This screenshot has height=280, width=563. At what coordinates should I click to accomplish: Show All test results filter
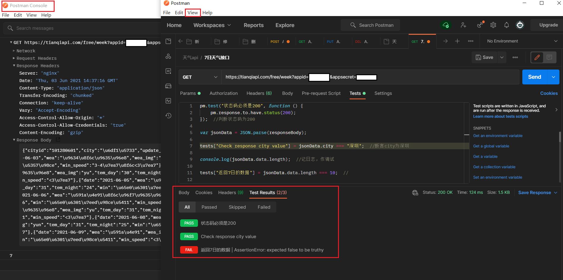tap(187, 207)
